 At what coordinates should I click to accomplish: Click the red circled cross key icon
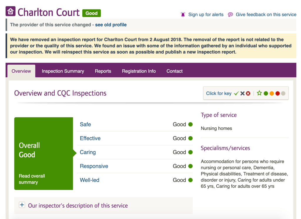248,93
